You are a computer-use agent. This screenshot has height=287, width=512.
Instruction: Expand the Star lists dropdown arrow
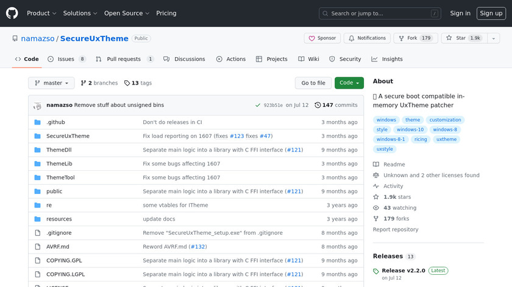coord(494,38)
